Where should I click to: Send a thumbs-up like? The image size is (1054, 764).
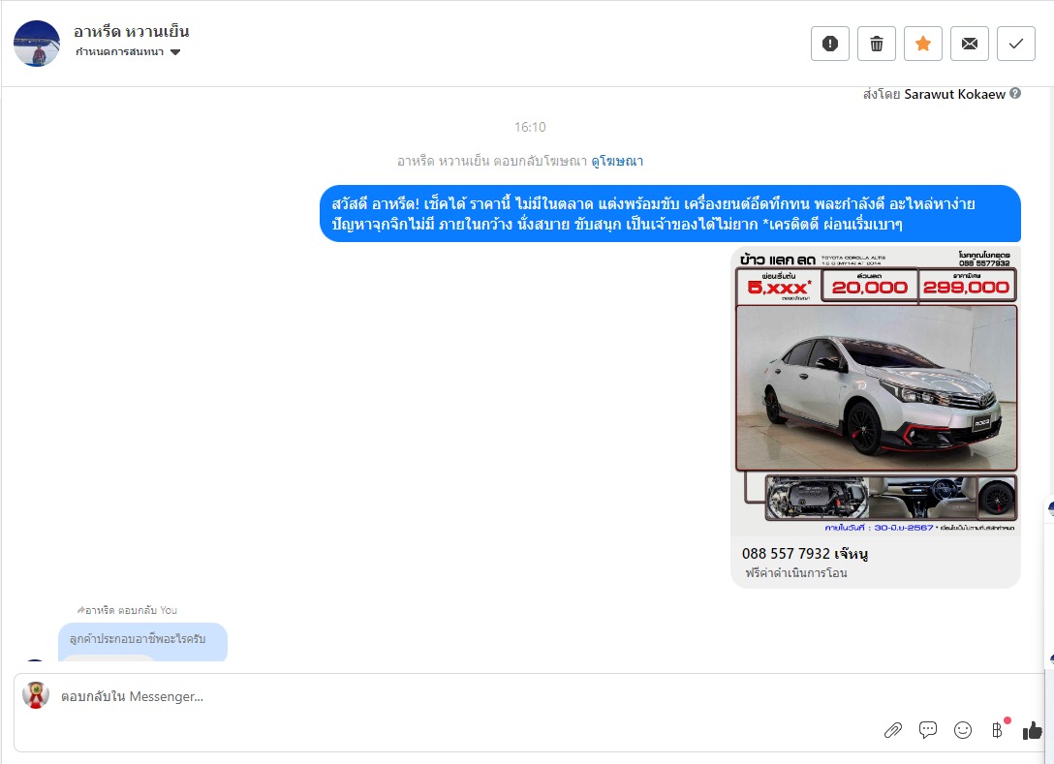tap(1032, 730)
